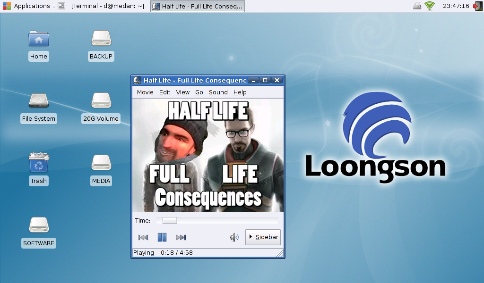Click the volume speaker icon
This screenshot has width=484, height=283.
click(x=234, y=237)
